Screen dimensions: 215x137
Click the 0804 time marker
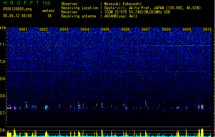click(x=85, y=29)
